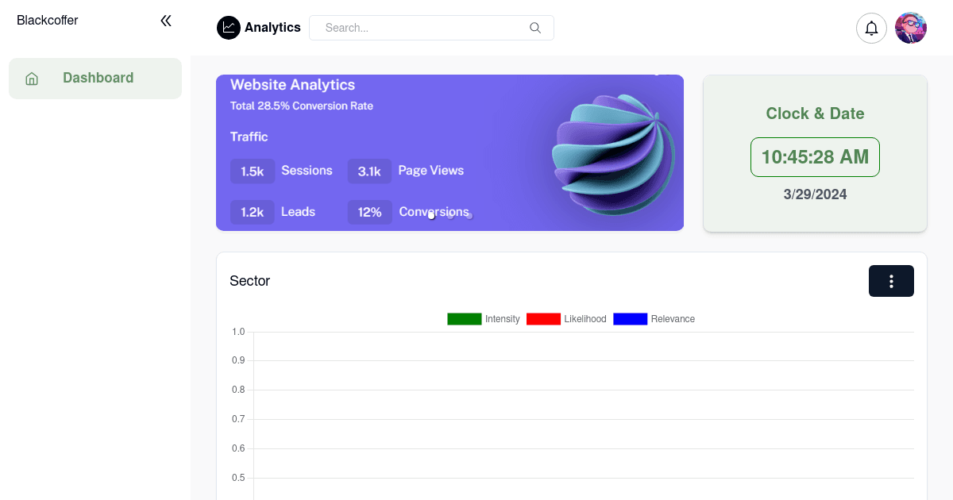The width and height of the screenshot is (953, 500).
Task: Click the Analytics header title
Action: (x=272, y=28)
